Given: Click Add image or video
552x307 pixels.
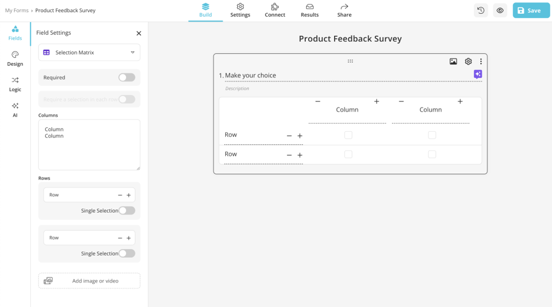Looking at the screenshot, I should [x=89, y=281].
